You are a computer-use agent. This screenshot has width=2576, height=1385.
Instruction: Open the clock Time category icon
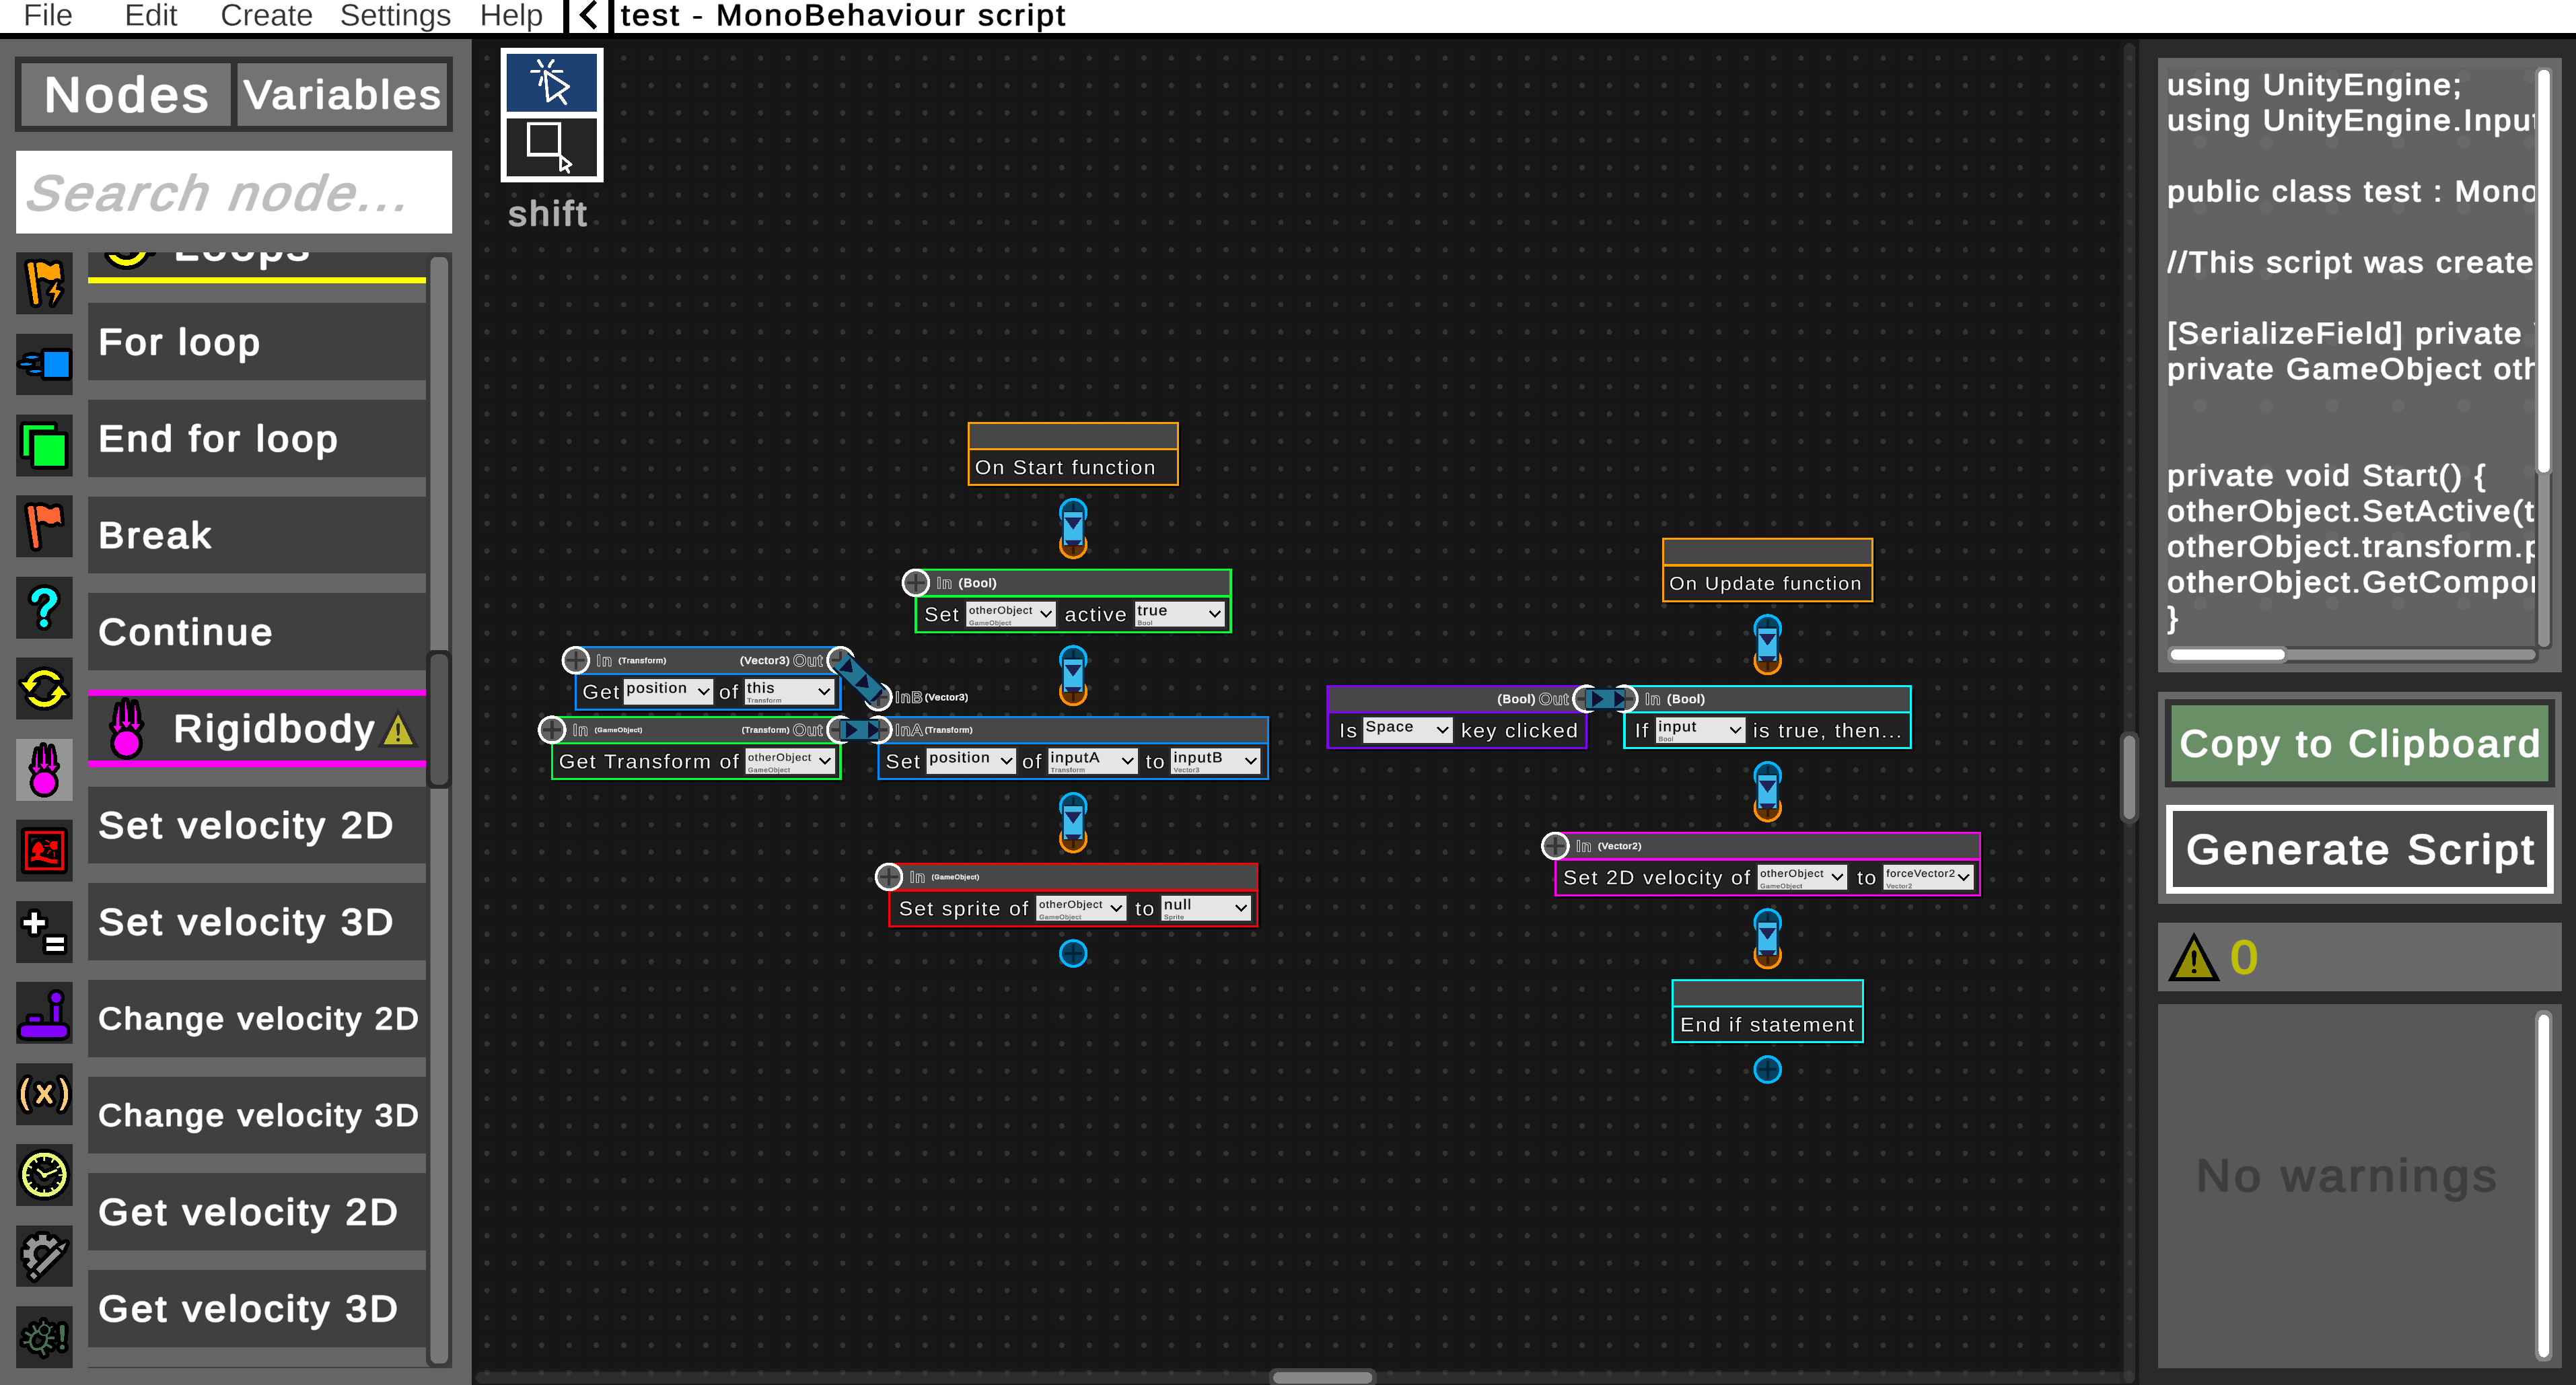(x=44, y=1175)
